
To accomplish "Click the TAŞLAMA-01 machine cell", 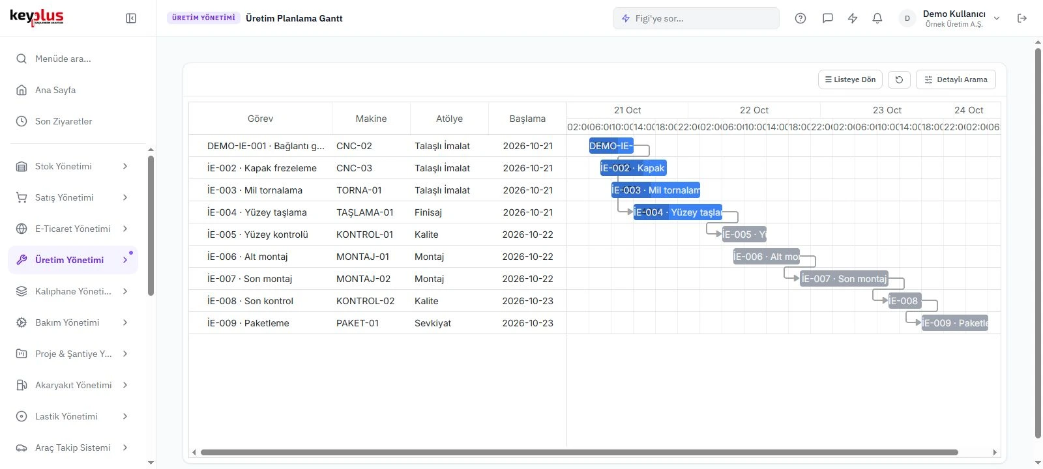I will 371,212.
